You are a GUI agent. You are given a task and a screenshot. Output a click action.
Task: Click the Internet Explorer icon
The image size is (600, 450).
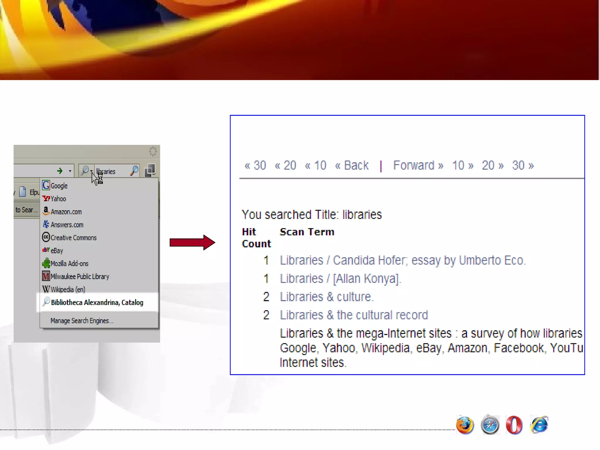tap(539, 425)
